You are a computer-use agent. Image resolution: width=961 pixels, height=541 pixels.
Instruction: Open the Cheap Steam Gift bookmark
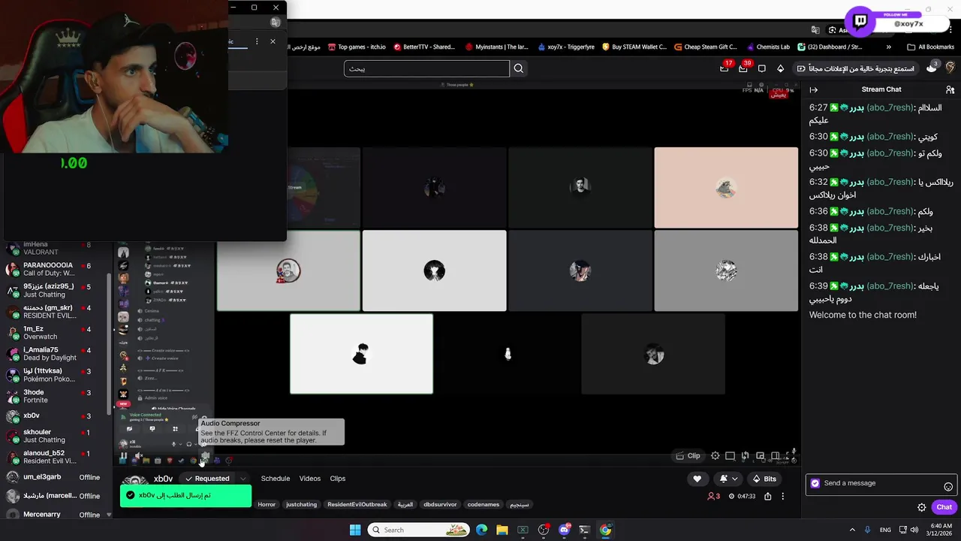tap(706, 47)
